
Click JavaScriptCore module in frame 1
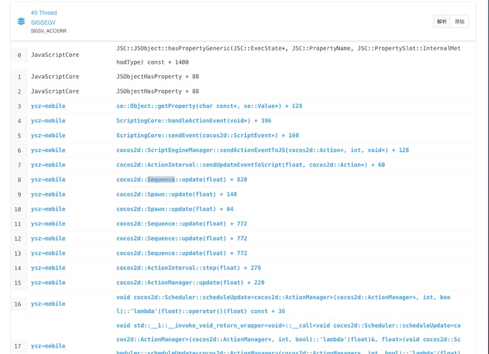(x=55, y=77)
